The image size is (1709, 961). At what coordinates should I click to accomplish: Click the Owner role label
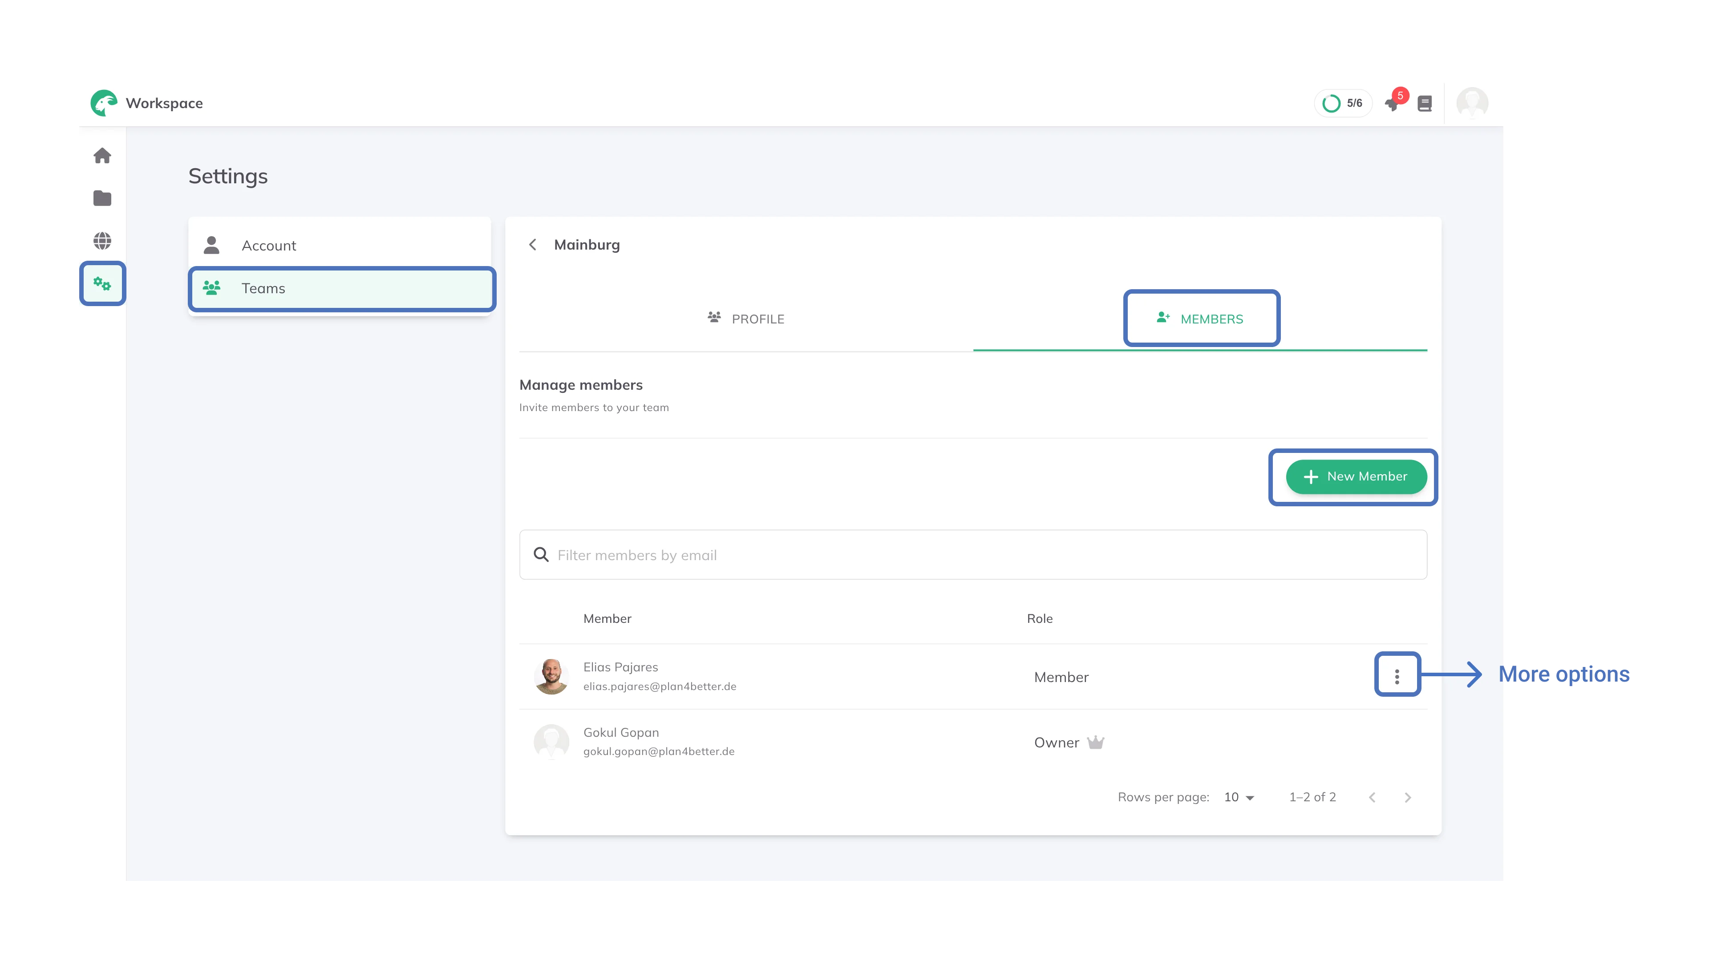1056,743
